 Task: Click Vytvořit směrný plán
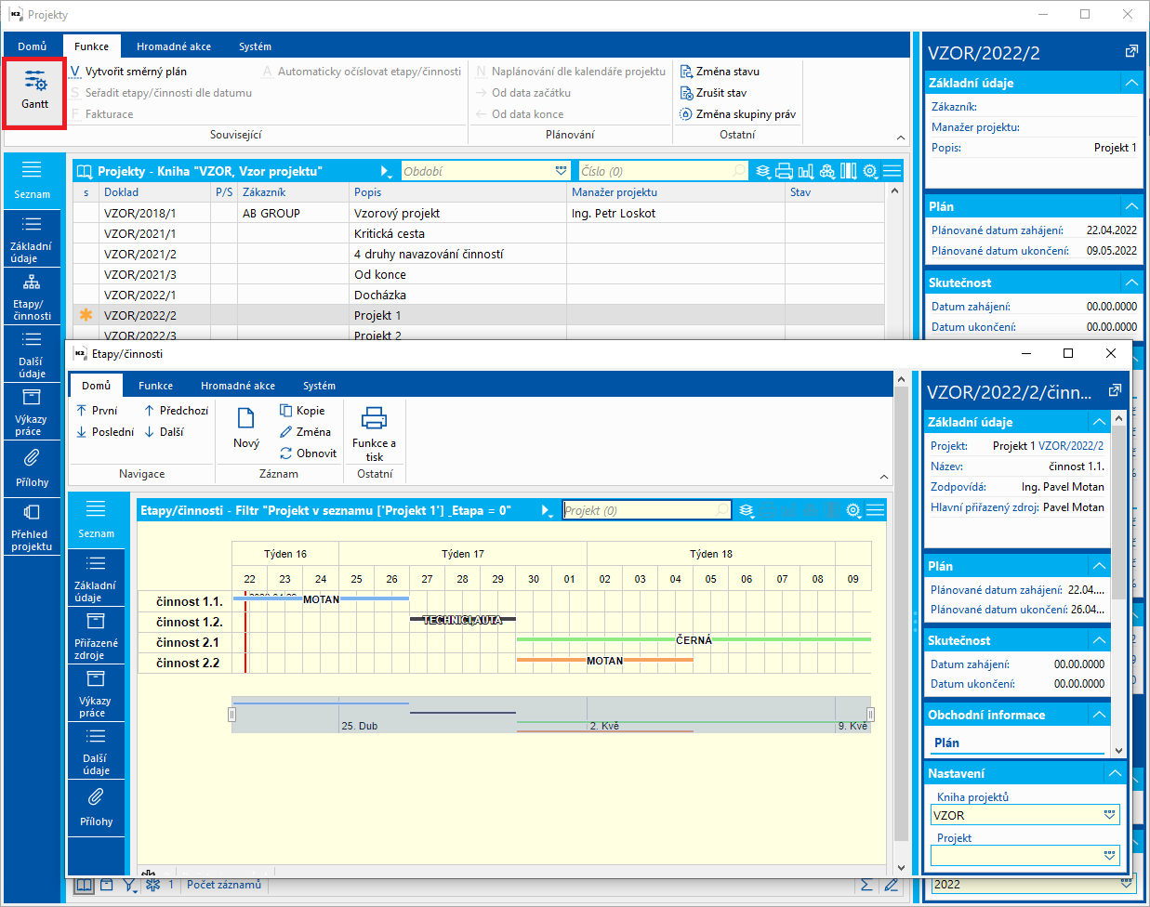pos(136,72)
